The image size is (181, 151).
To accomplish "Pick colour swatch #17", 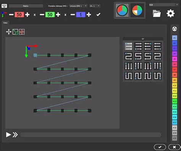I will tap(175, 122).
